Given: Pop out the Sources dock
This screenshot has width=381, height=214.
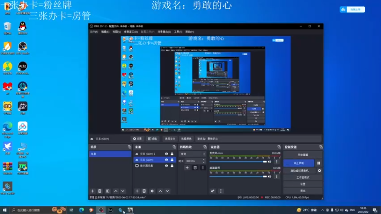Looking at the screenshot, I should pos(174,147).
